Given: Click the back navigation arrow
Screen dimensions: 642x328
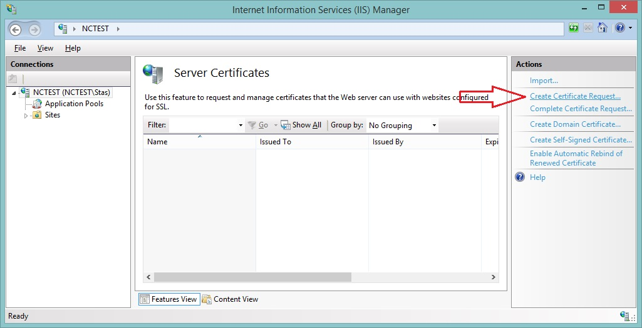Looking at the screenshot, I should pos(16,29).
